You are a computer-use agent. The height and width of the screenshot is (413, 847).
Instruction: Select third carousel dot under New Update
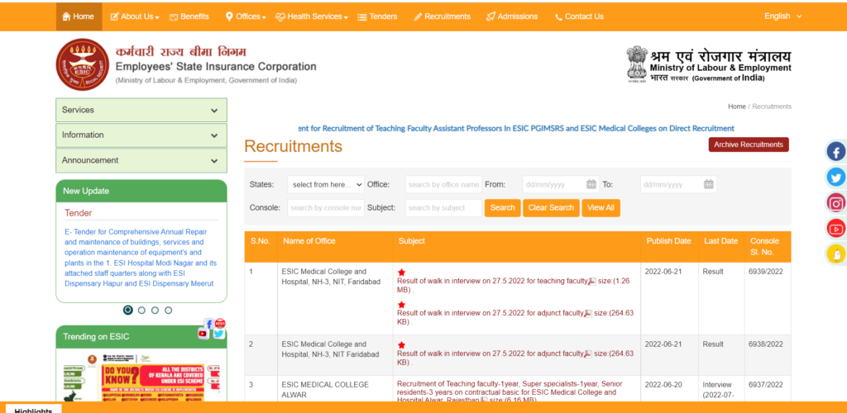coord(155,311)
